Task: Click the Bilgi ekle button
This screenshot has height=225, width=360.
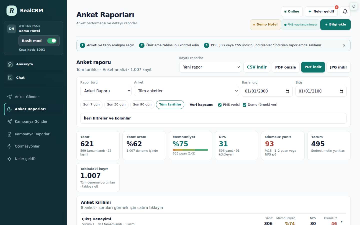Action: [x=335, y=24]
